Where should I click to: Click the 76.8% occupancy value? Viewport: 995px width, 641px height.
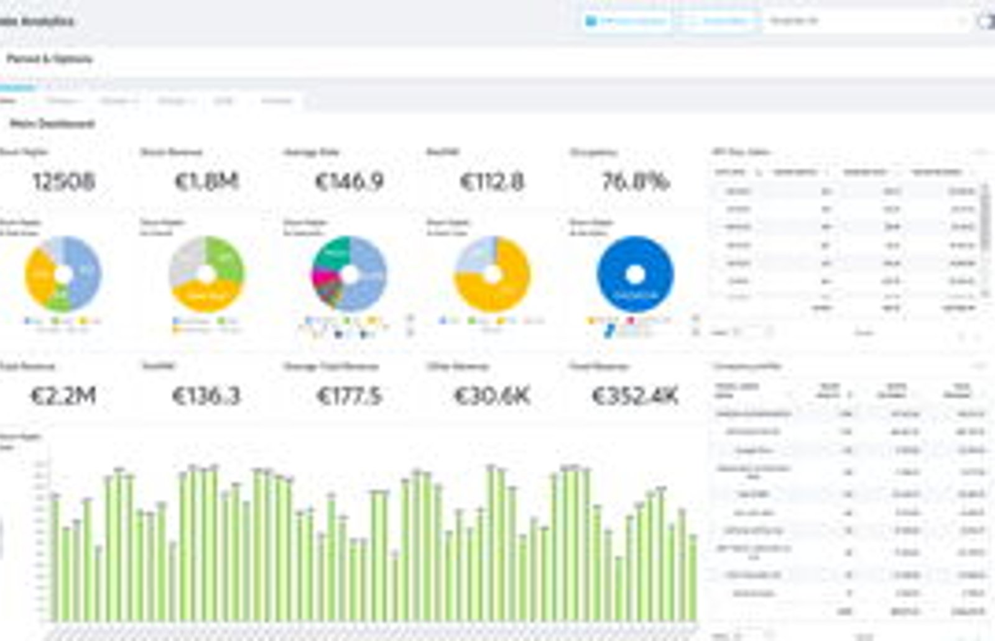coord(635,181)
